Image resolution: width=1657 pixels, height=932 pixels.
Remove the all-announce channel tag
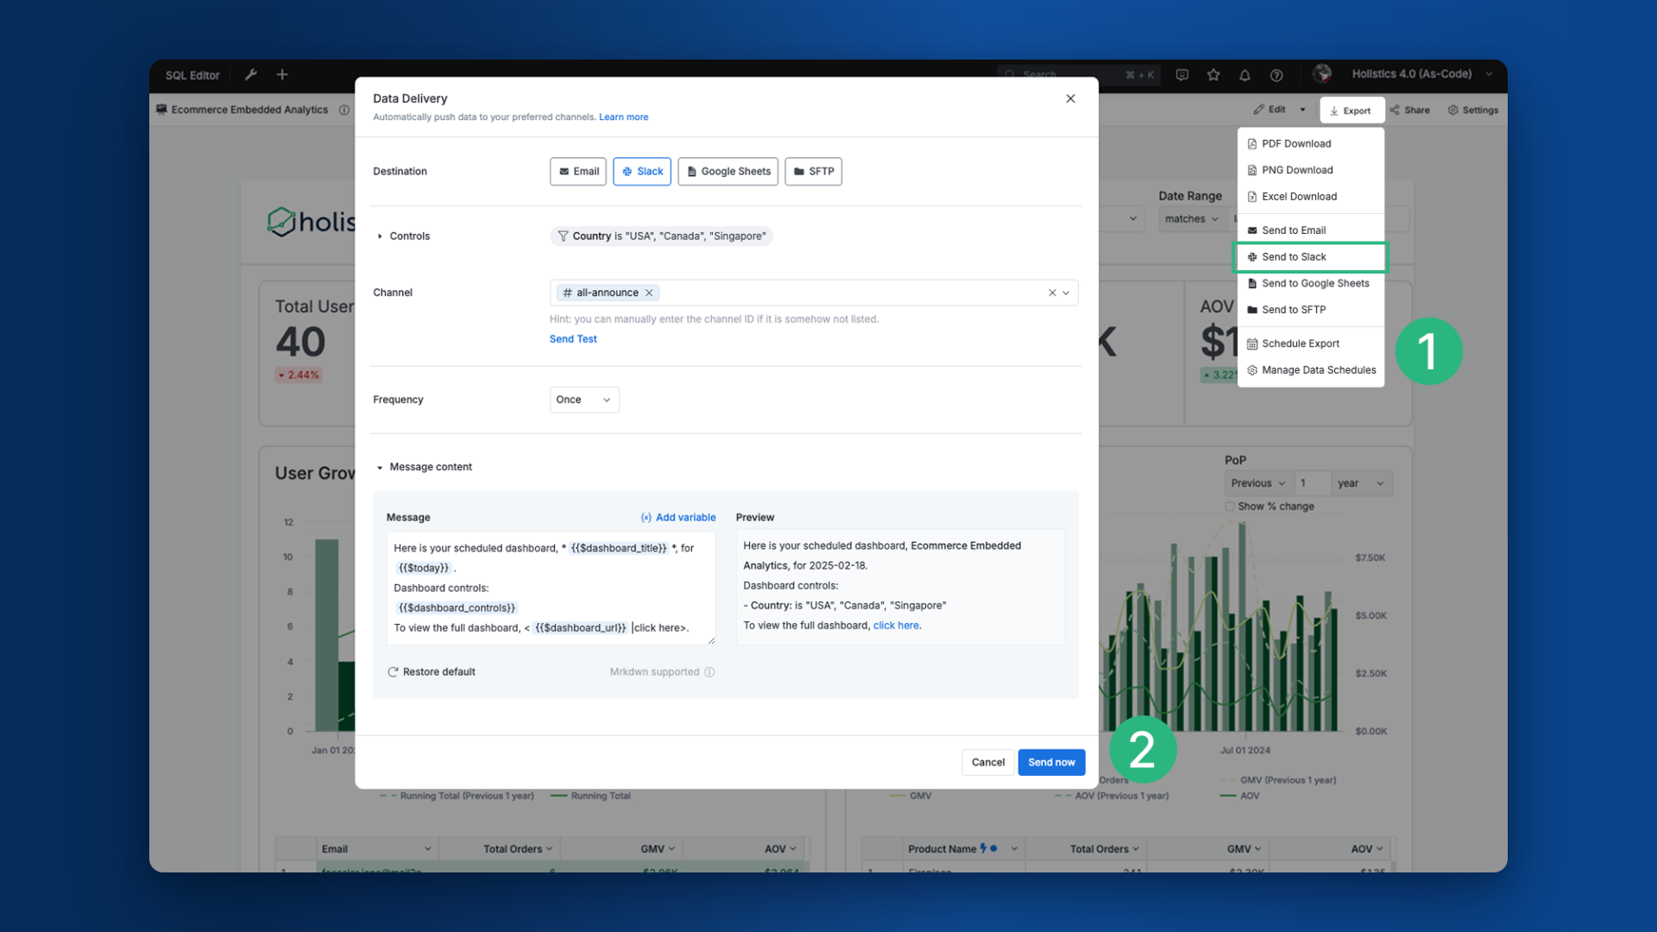coord(649,293)
